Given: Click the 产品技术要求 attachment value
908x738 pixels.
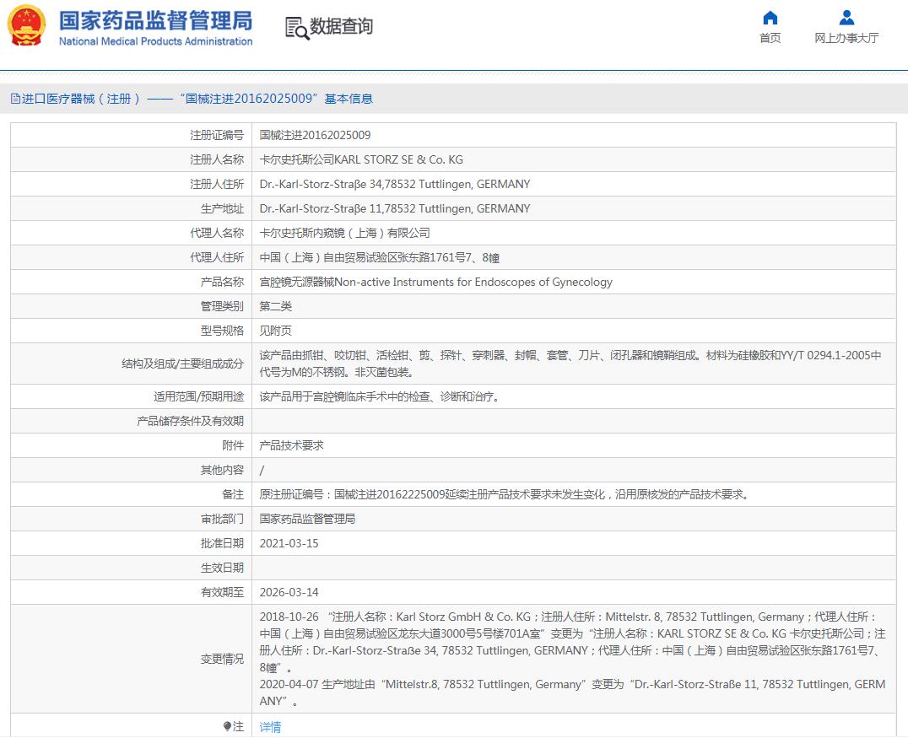Looking at the screenshot, I should tap(291, 445).
